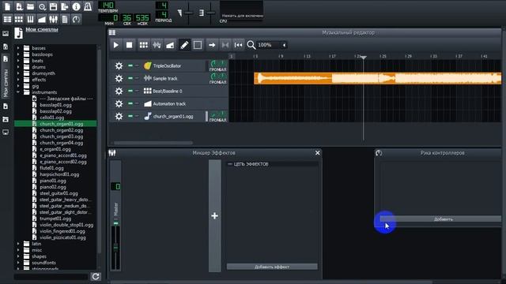Click the orange sample clip in timeline

click(x=378, y=78)
